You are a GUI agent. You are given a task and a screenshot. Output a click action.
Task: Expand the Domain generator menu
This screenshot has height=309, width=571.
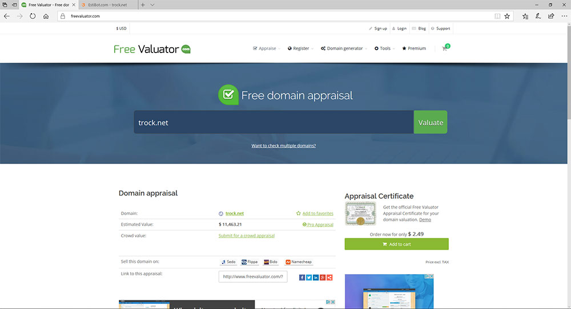click(x=344, y=48)
